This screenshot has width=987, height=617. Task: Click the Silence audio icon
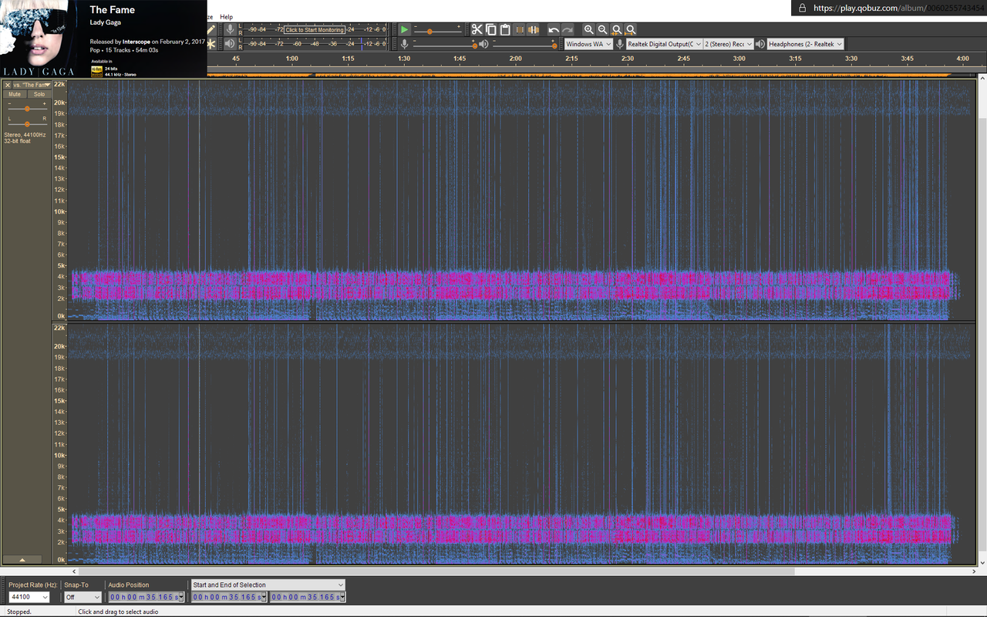(534, 29)
